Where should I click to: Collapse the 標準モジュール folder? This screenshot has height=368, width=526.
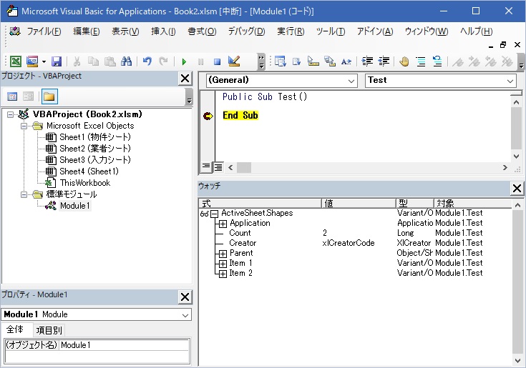(24, 194)
